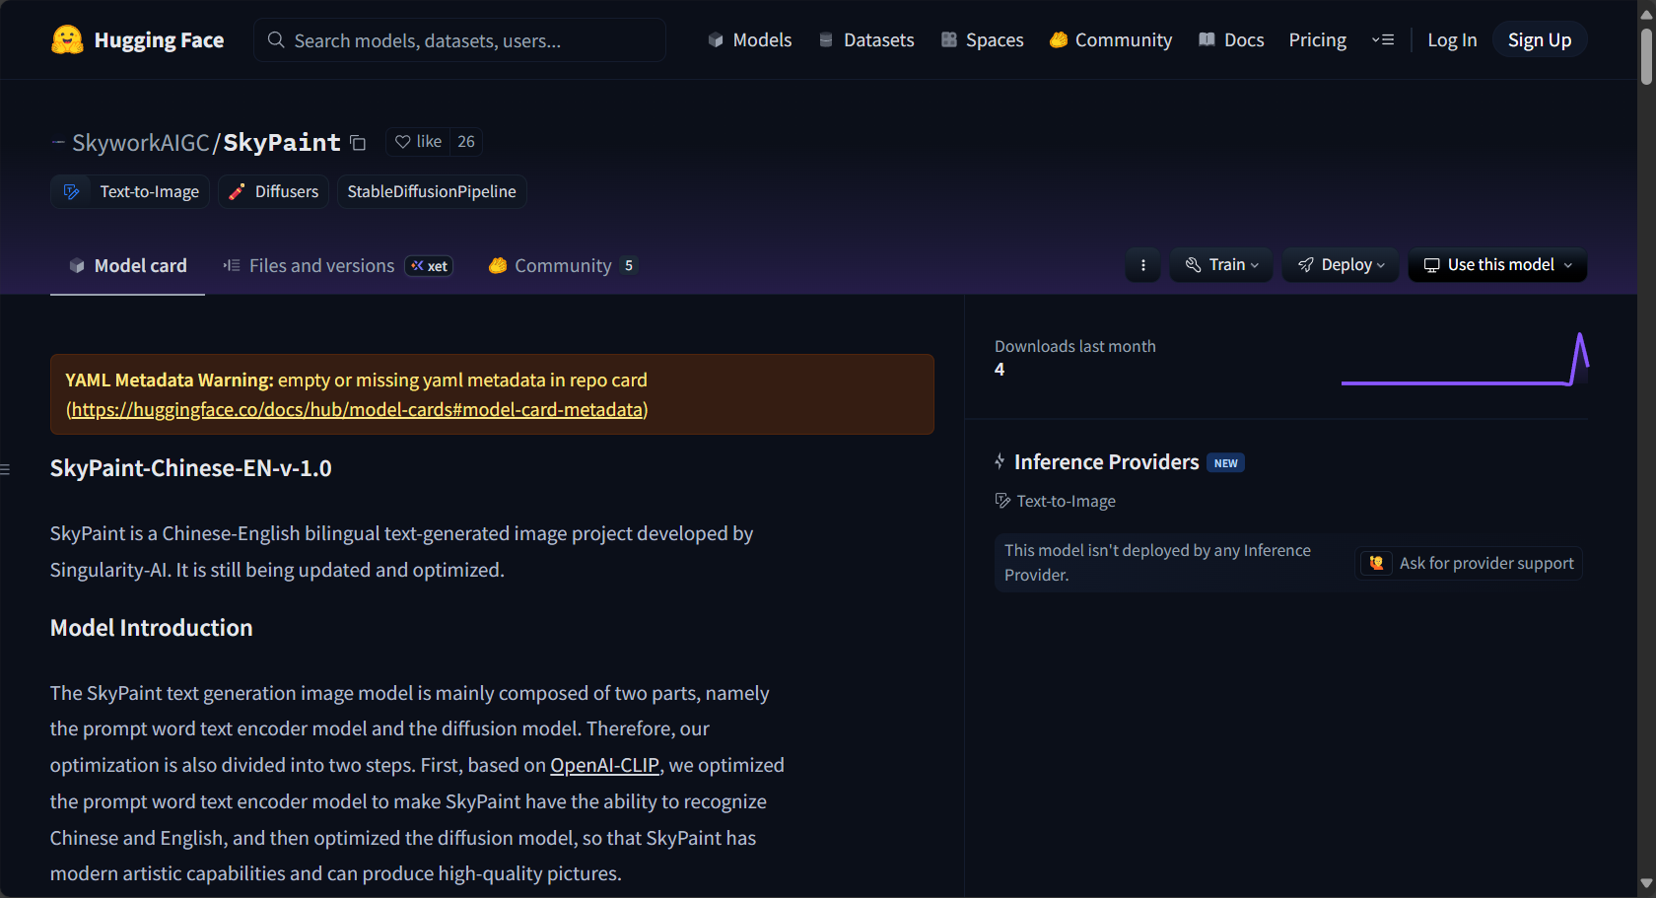Image resolution: width=1656 pixels, height=898 pixels.
Task: Click the Text-to-Image label under Inference Providers
Action: tap(1067, 501)
